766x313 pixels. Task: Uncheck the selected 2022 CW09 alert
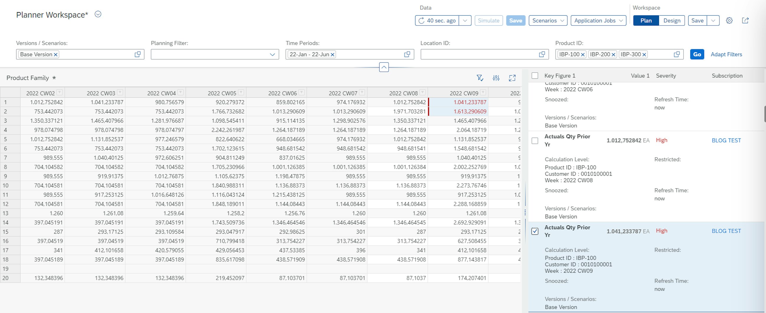535,231
